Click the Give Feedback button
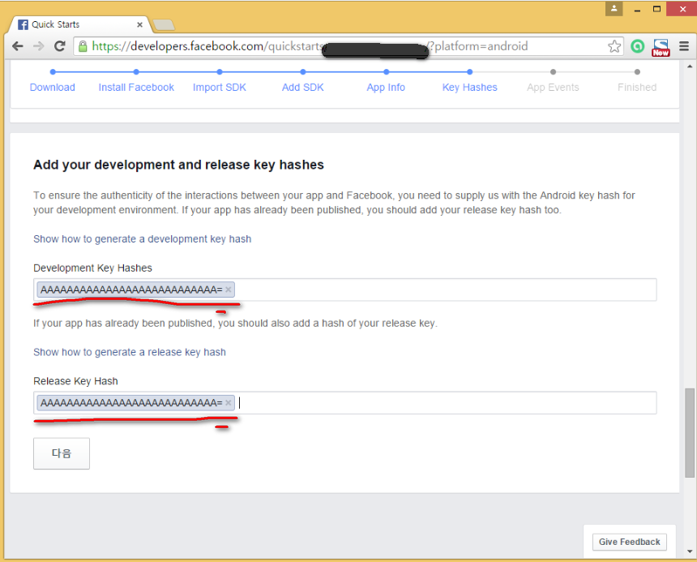The height and width of the screenshot is (562, 697). [630, 542]
